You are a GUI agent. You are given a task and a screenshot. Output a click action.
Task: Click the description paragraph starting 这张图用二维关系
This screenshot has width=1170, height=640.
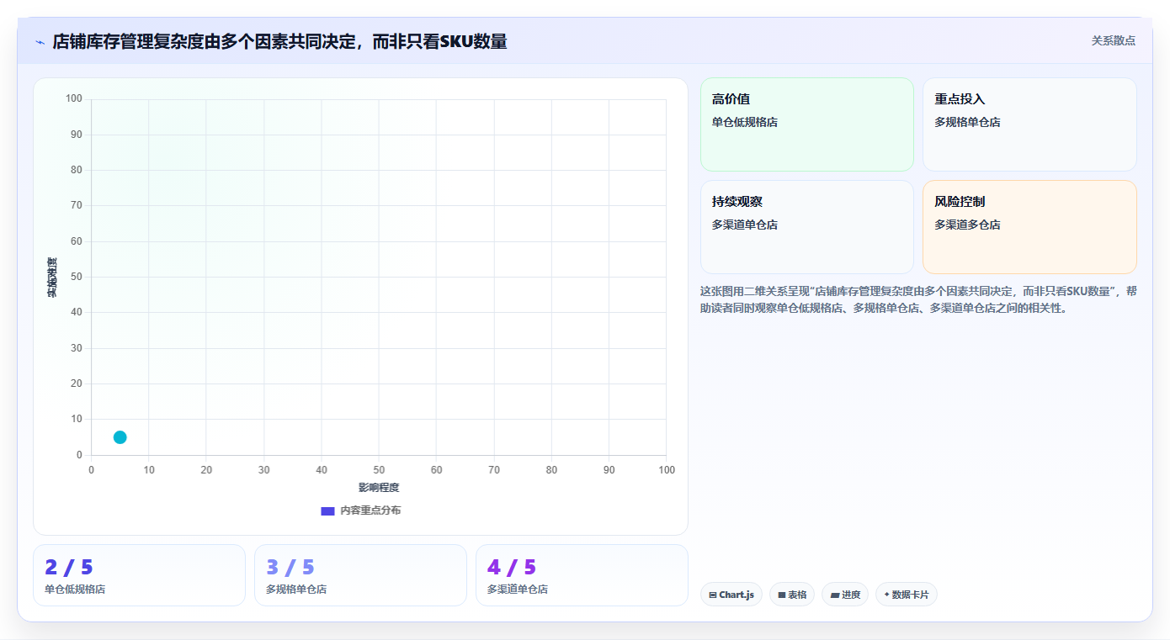[x=918, y=299]
